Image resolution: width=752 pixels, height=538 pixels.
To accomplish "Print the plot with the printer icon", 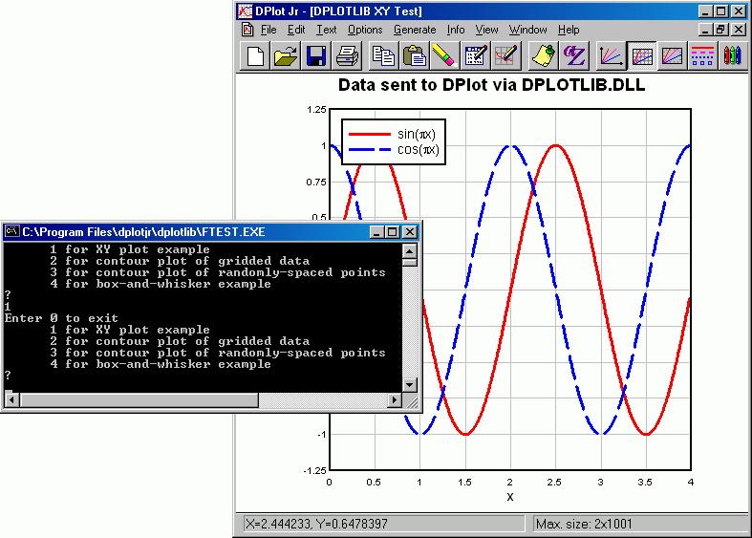I will click(347, 55).
